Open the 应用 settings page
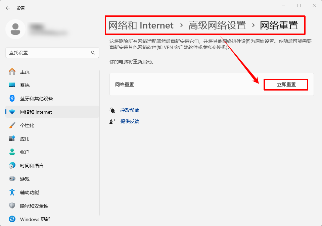This screenshot has width=322, height=226. click(x=52, y=139)
